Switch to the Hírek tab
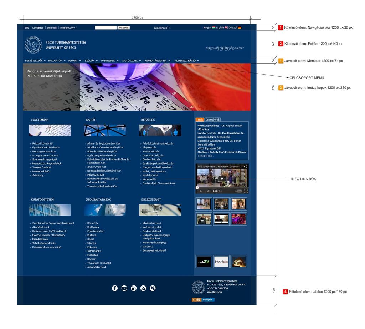365x329 pixels. click(200, 120)
